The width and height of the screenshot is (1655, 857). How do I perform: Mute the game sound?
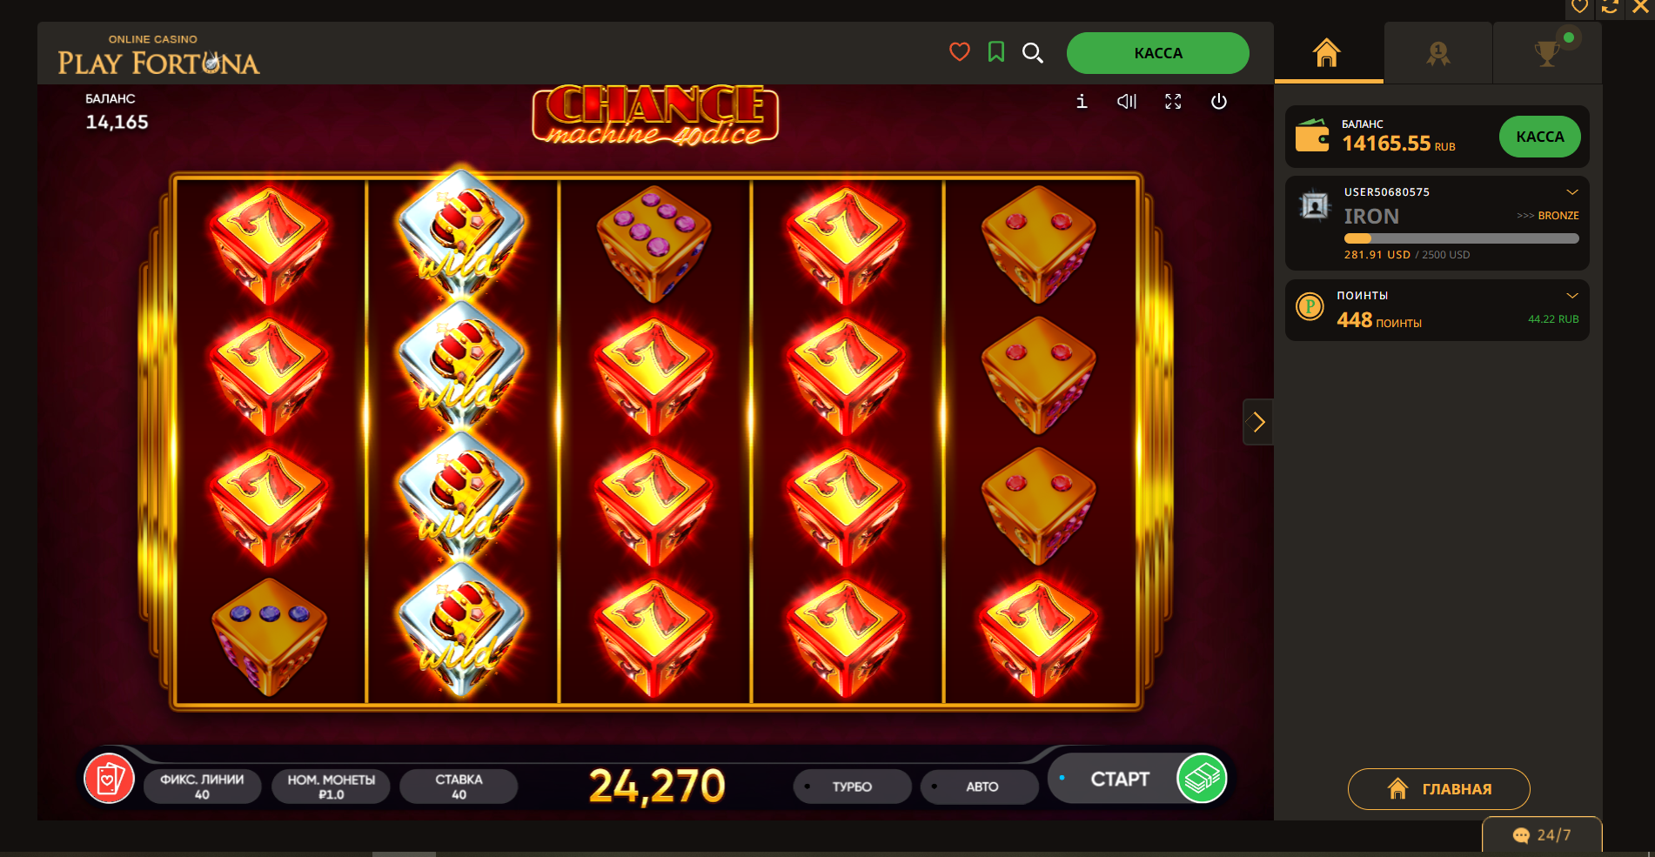[1127, 102]
